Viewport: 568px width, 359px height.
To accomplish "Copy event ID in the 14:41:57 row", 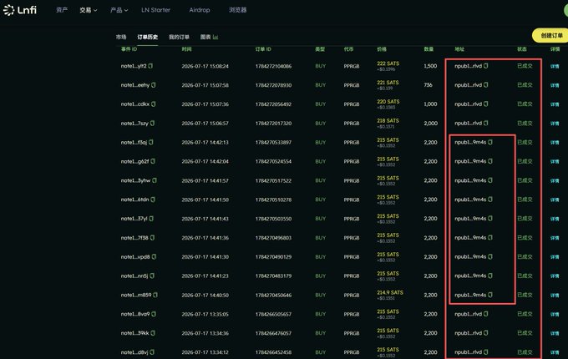I will click(155, 180).
